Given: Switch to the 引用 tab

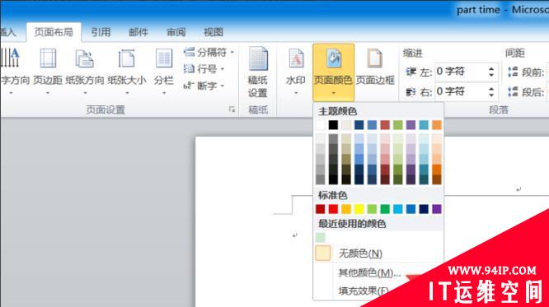Looking at the screenshot, I should point(101,33).
